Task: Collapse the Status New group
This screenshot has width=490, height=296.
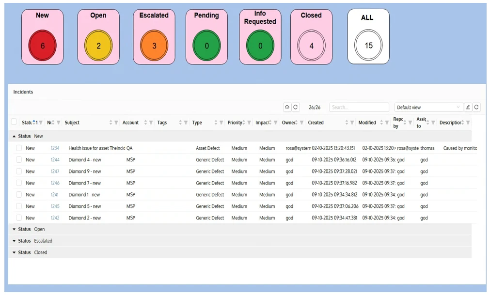Action: tap(14, 137)
